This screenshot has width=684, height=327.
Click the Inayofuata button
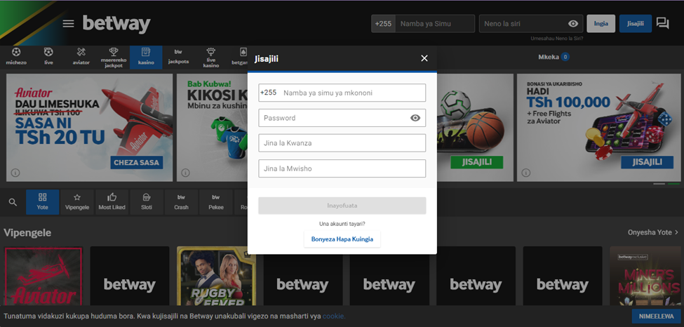pos(342,205)
